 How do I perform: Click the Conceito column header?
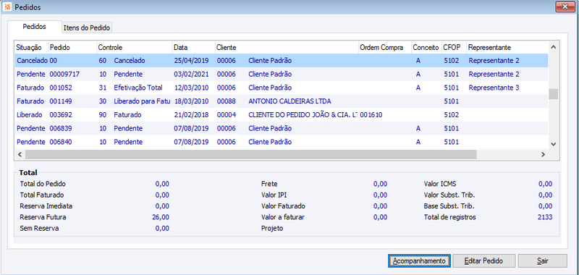[426, 47]
